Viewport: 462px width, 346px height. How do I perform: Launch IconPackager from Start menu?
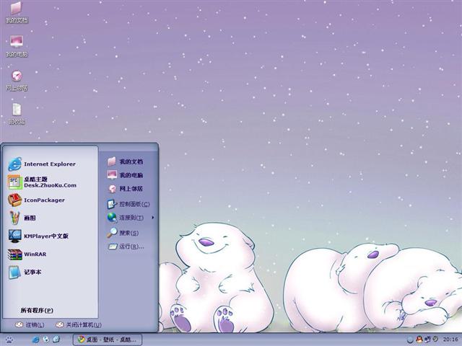pyautogui.click(x=36, y=200)
